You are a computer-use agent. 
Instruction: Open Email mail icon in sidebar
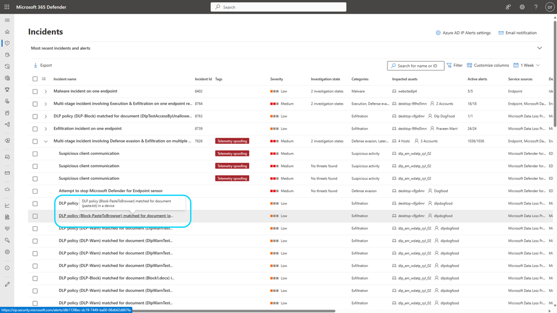(x=7, y=173)
